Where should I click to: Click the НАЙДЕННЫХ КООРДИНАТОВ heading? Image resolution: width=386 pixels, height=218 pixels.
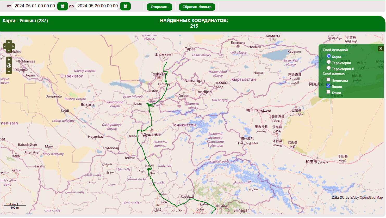pos(194,21)
